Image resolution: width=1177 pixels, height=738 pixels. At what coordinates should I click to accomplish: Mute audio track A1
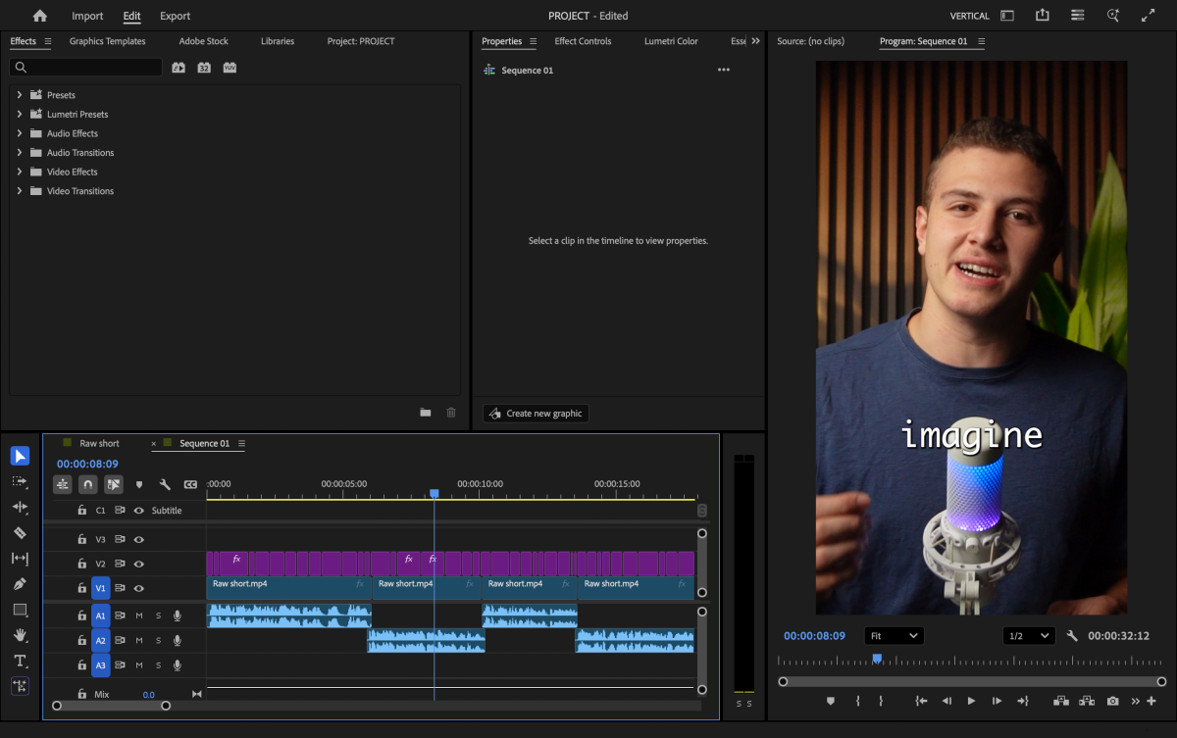tap(139, 615)
